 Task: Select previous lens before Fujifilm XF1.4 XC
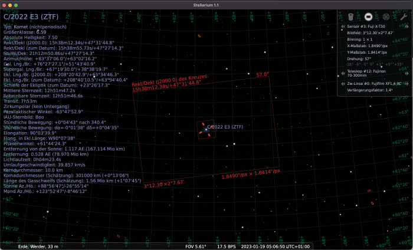(342, 84)
